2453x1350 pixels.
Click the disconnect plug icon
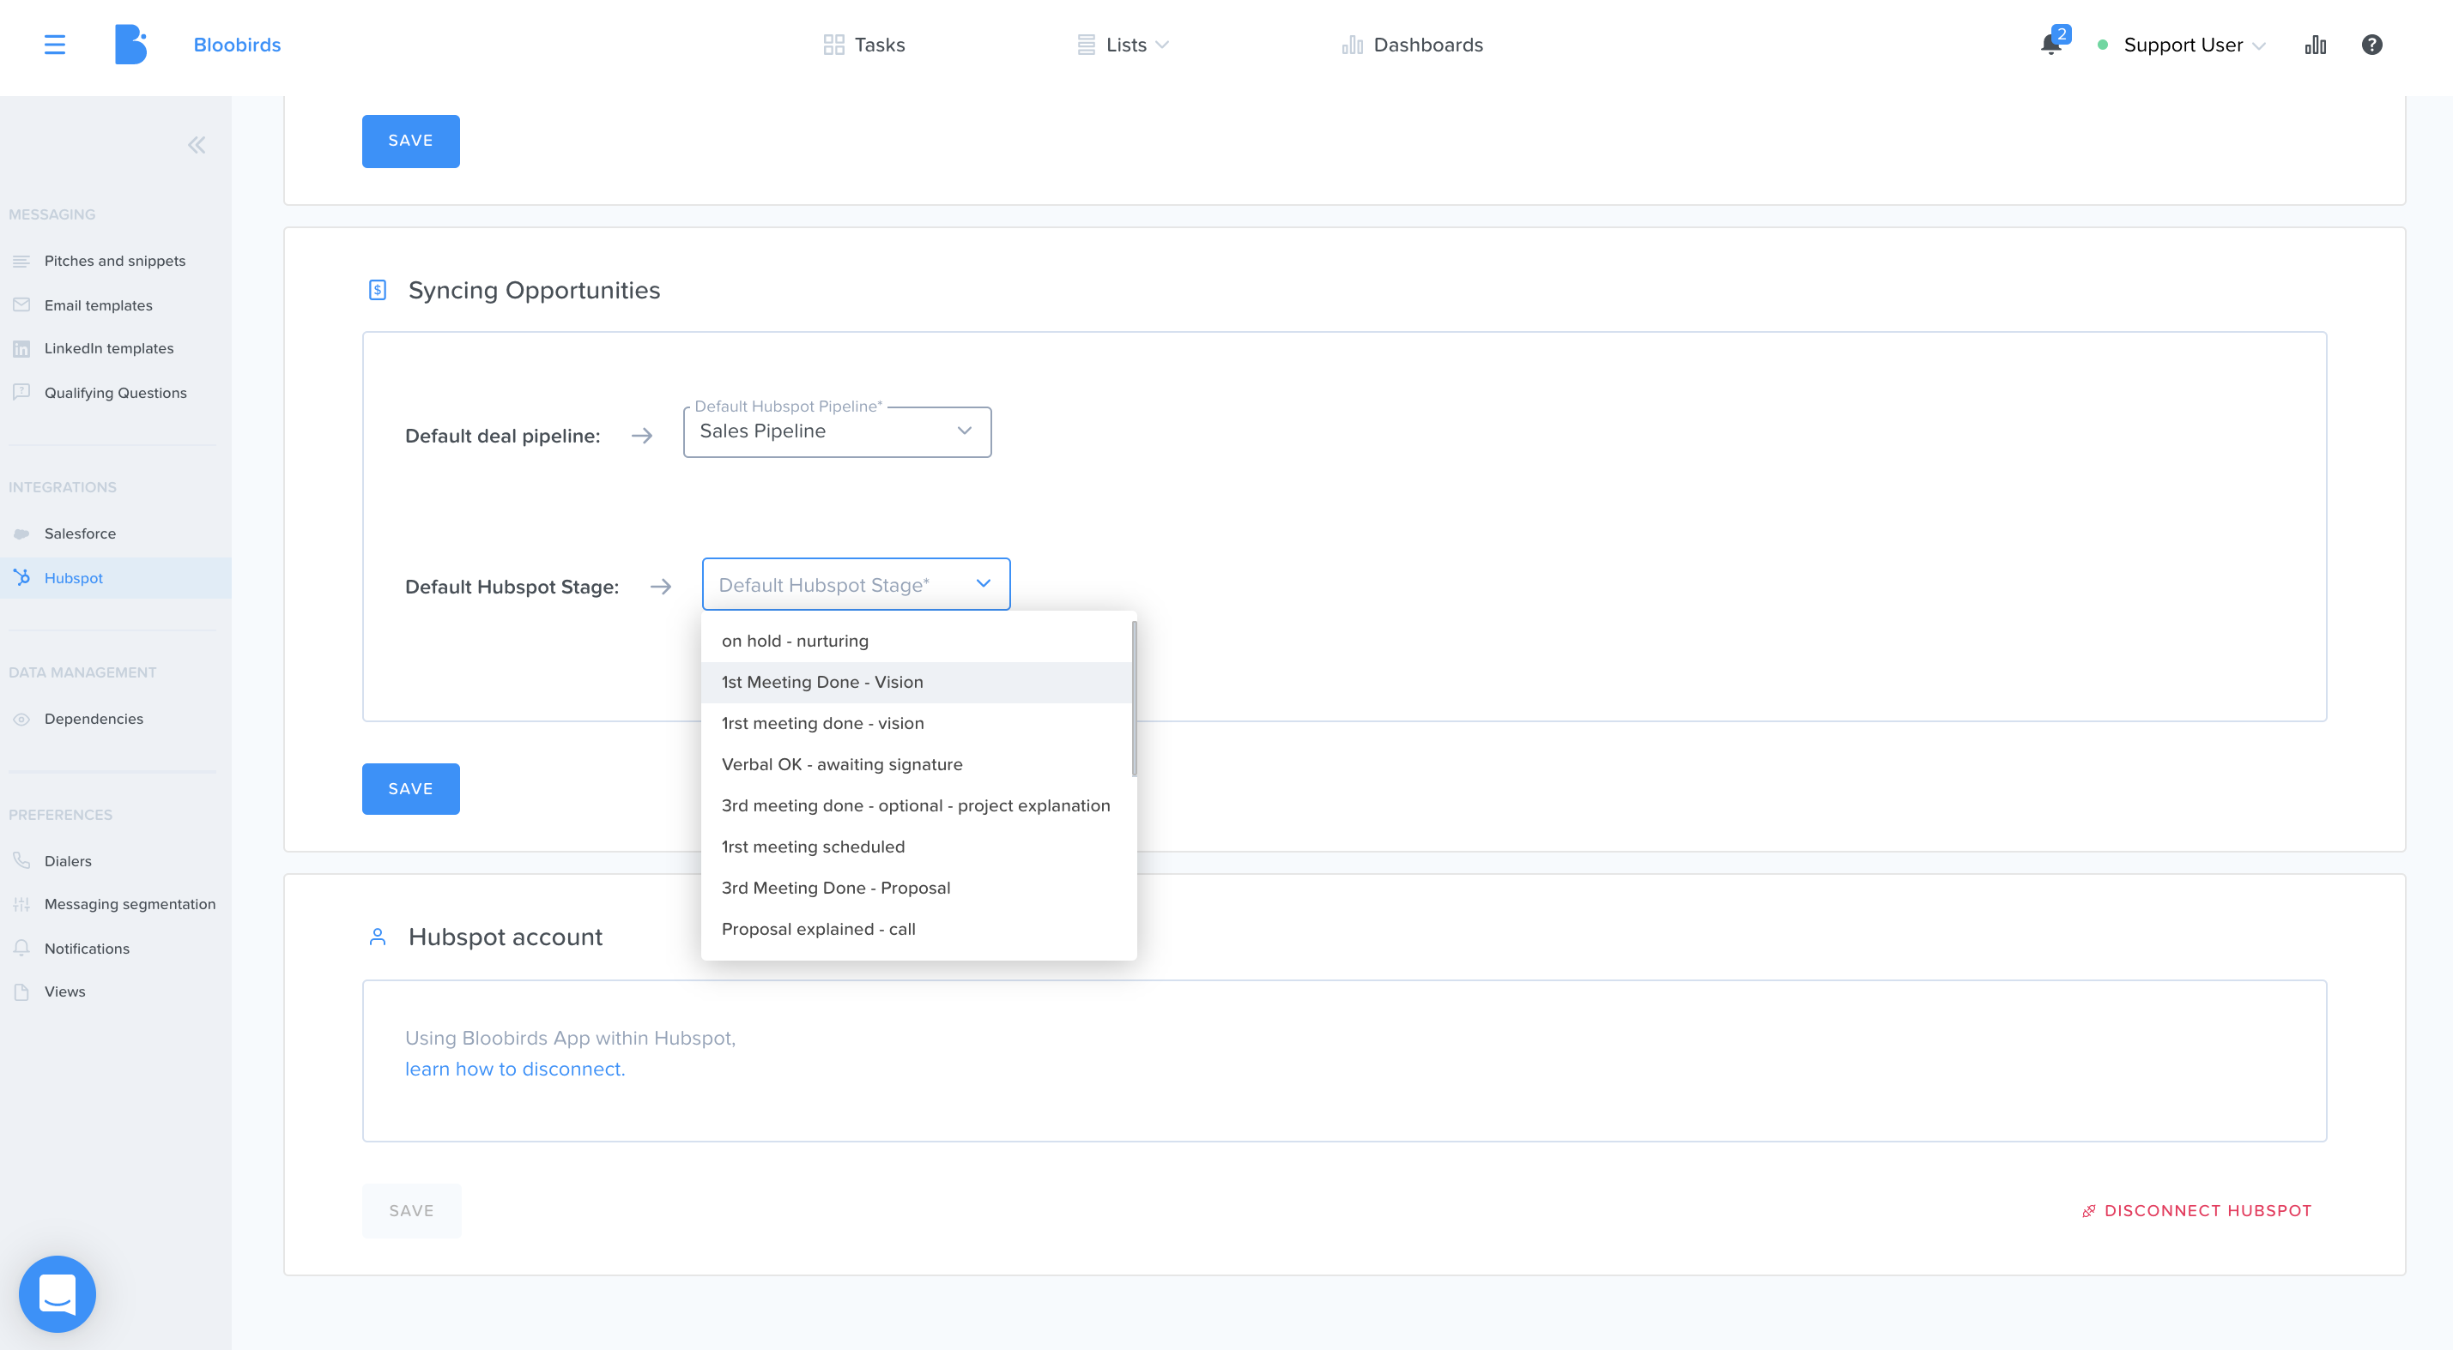pos(2088,1211)
